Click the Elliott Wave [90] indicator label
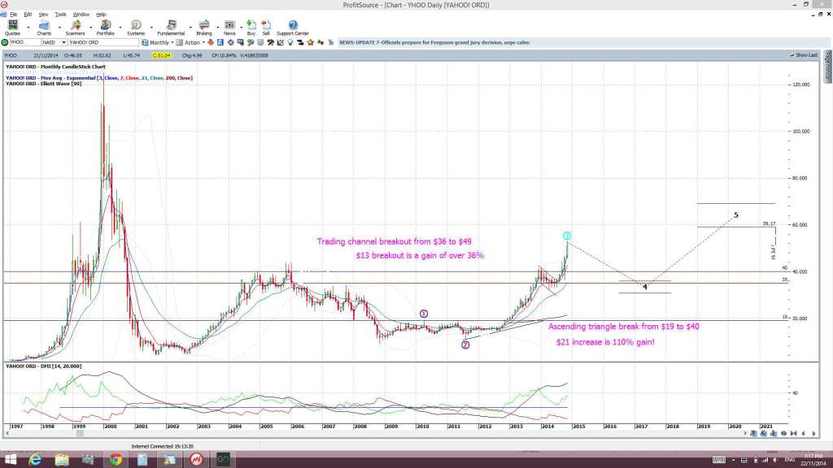 click(x=44, y=84)
